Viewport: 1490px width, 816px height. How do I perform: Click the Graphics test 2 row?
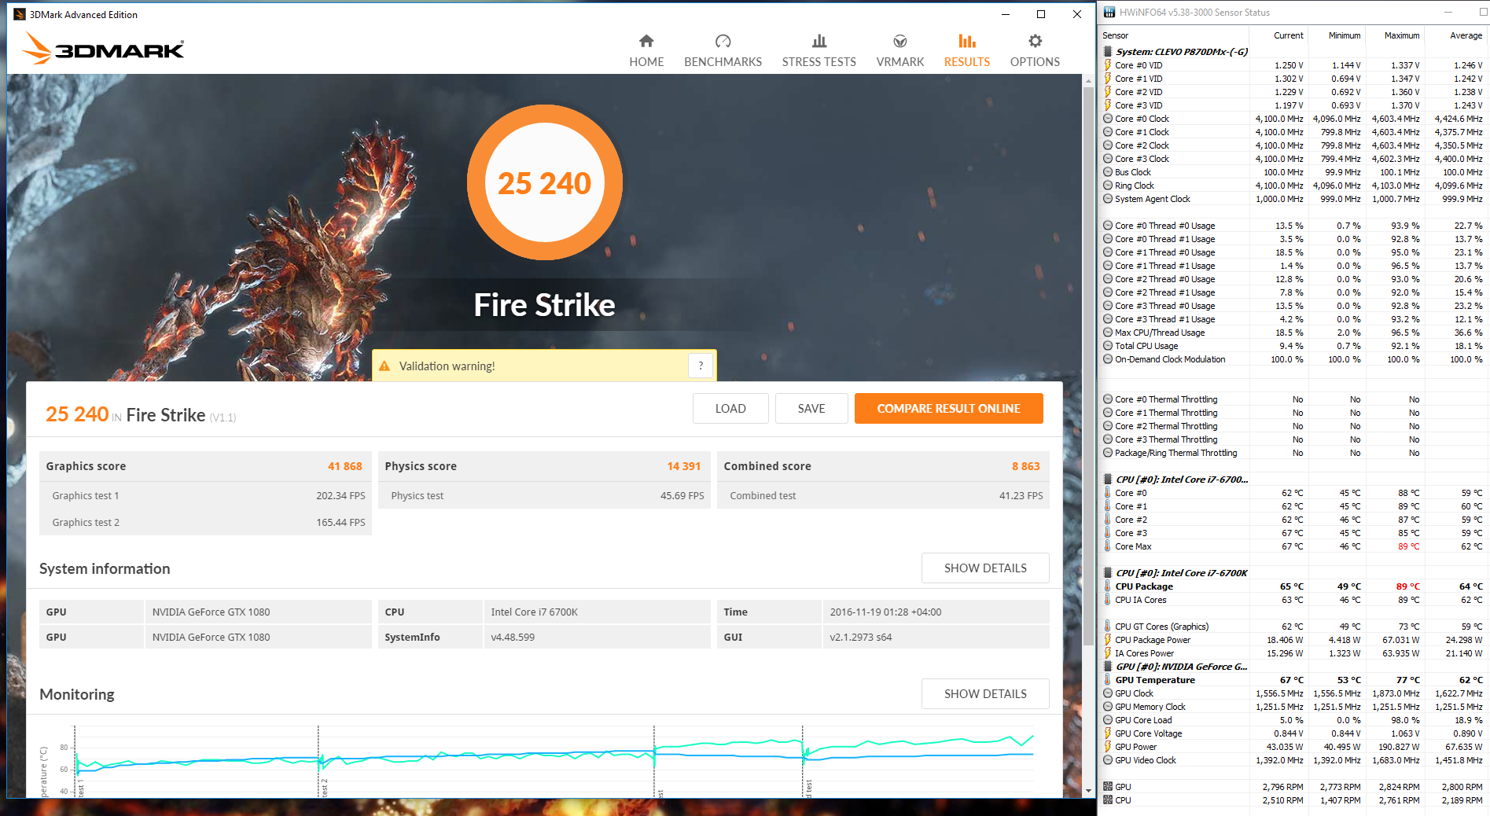(x=205, y=522)
